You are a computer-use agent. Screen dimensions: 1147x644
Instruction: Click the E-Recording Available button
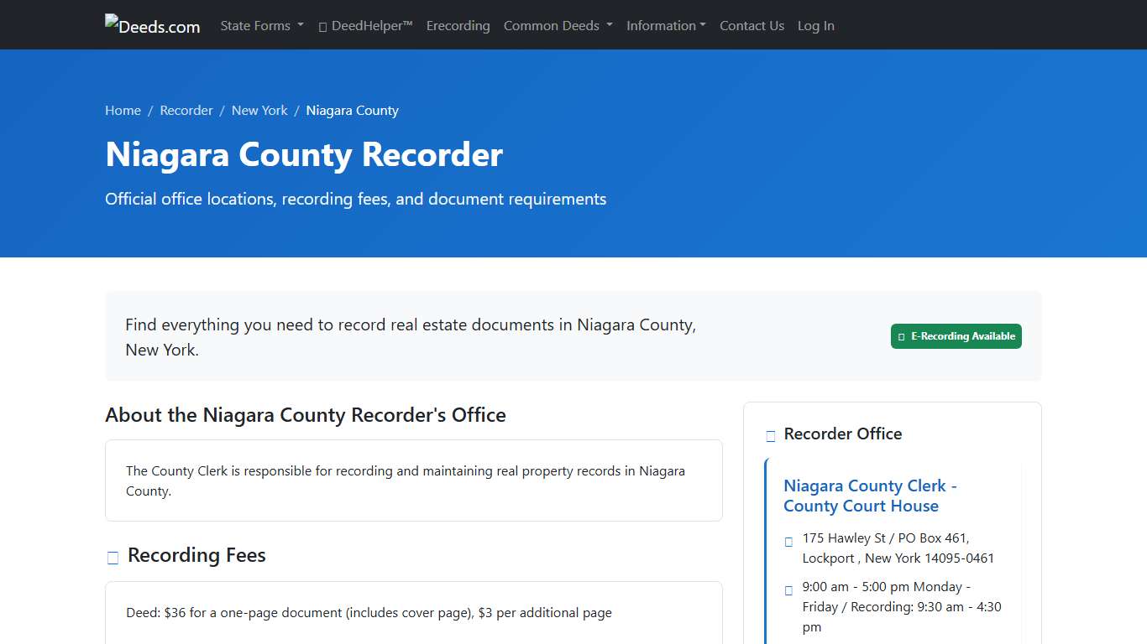pos(956,336)
